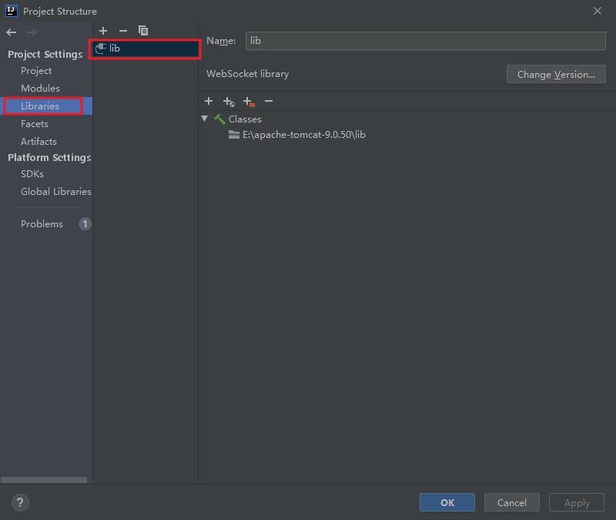Click the WebSocket library label

pos(247,74)
